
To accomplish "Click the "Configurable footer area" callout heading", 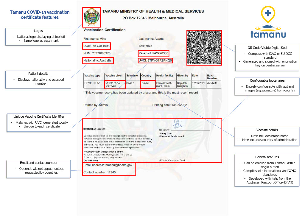I will [x=267, y=80].
